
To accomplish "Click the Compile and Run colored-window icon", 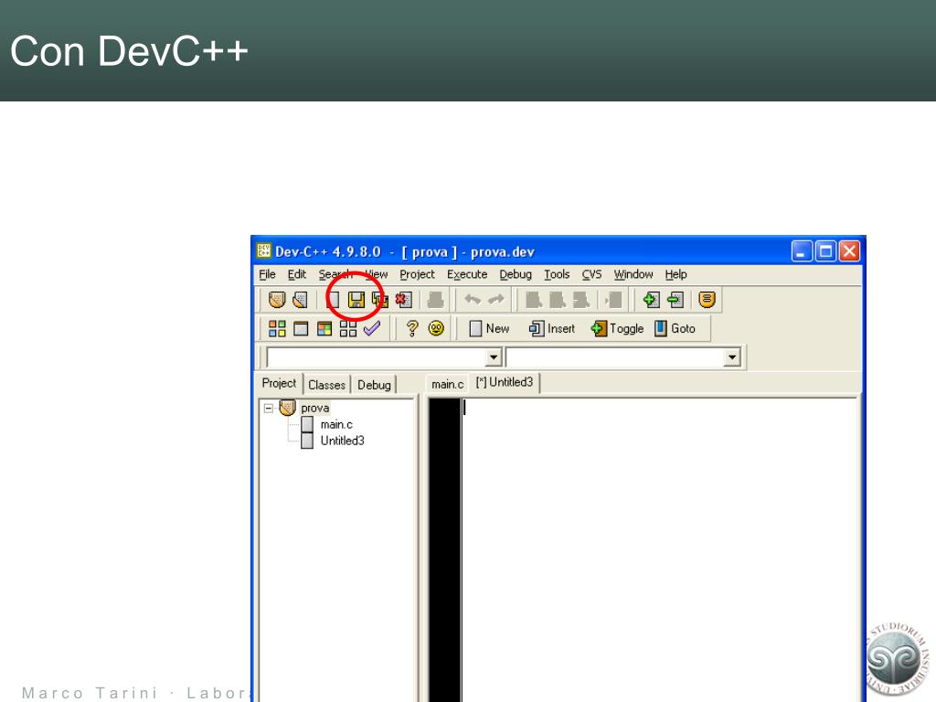I will pos(324,328).
